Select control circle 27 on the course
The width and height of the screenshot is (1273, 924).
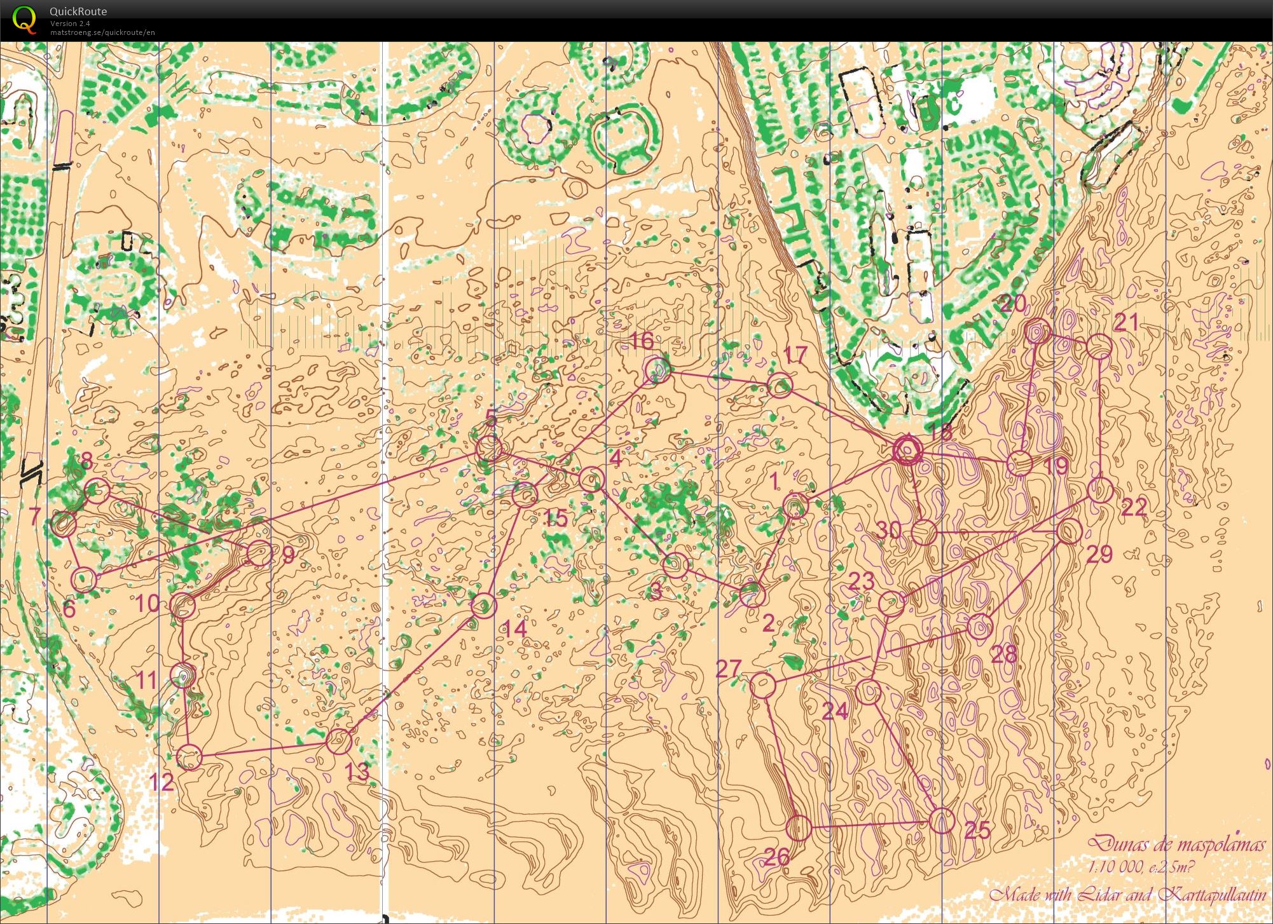[763, 685]
